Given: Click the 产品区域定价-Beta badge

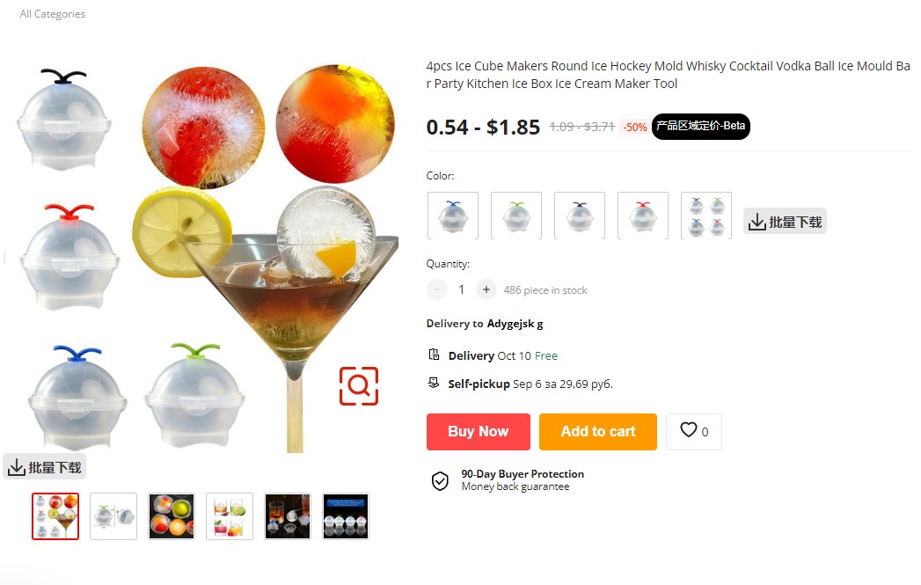Looking at the screenshot, I should pyautogui.click(x=701, y=127).
